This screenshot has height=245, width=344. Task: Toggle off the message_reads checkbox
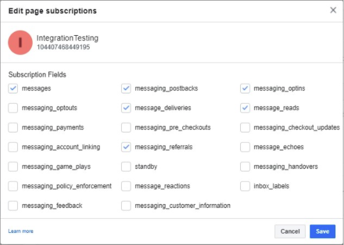tap(245, 108)
